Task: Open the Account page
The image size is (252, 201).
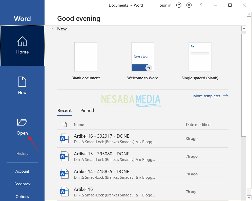Action: 22,171
